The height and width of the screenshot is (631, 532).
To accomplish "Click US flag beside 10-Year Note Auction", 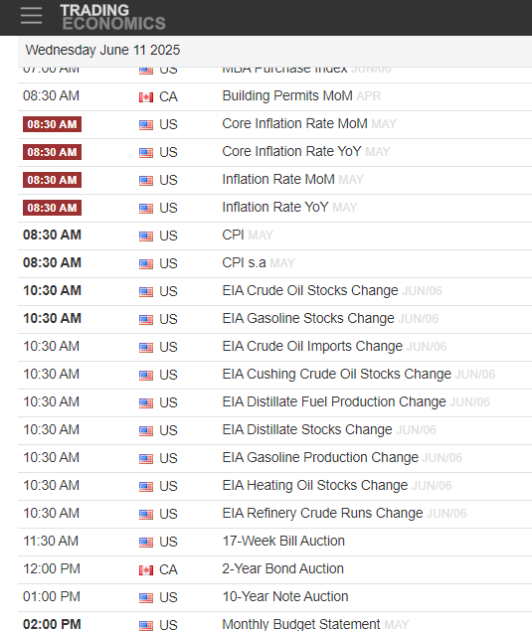I will tap(146, 597).
